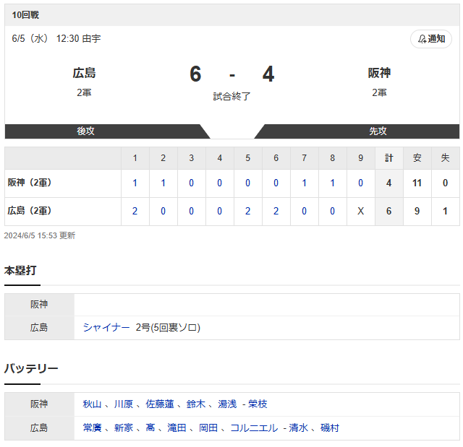Image resolution: width=463 pixels, height=447 pixels.
Task: Open pitcher 佐藤蓮 player link
Action: pos(160,404)
